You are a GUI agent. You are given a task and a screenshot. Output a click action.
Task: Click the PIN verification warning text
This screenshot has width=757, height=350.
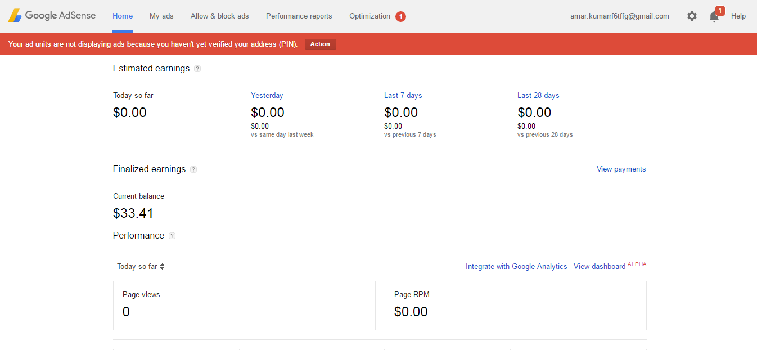tap(153, 44)
